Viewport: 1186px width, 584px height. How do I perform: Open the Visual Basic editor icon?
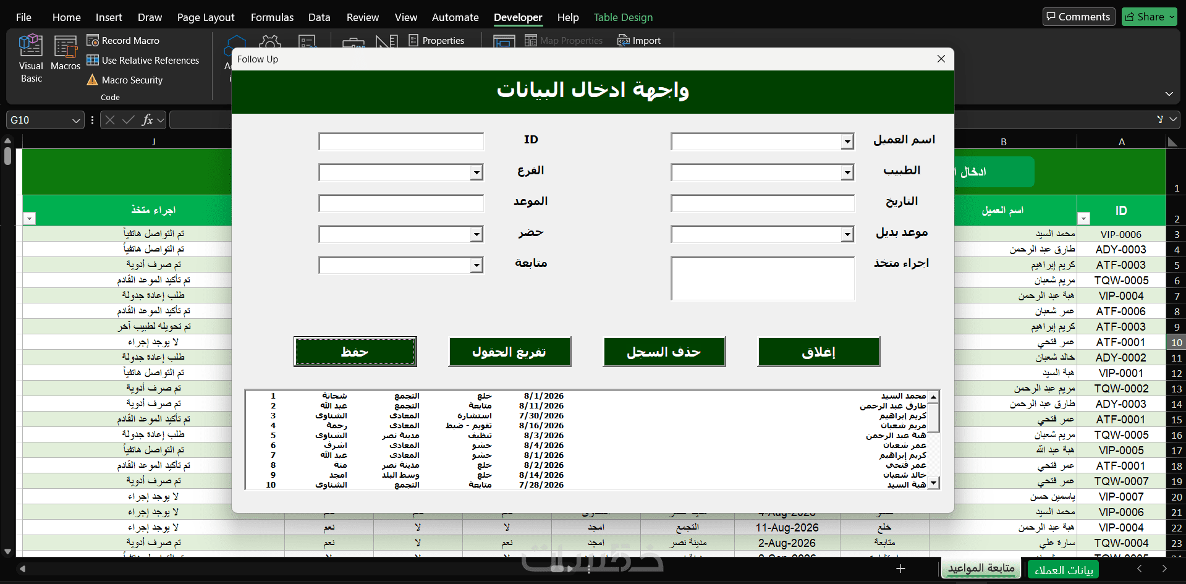tap(31, 59)
